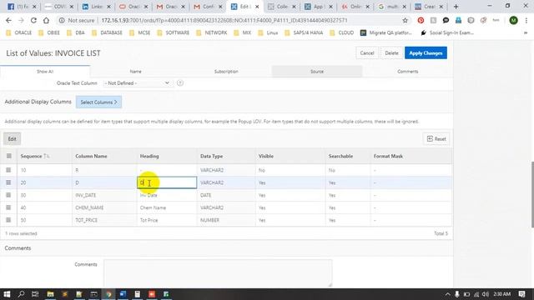
Task: Open the Chrome profile avatar M
Action: pos(513,20)
